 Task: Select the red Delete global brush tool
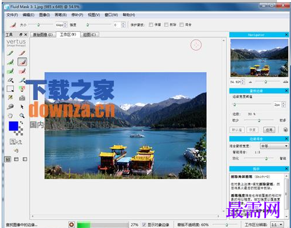click(x=22, y=71)
